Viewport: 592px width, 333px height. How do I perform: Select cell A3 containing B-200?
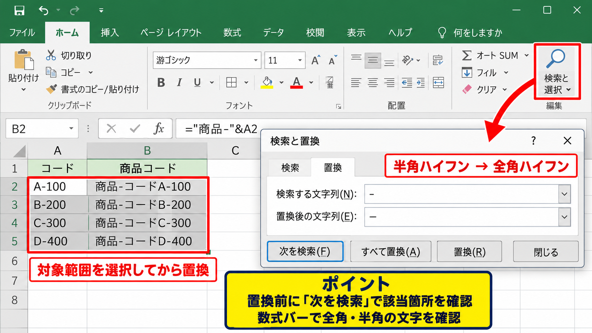[58, 205]
